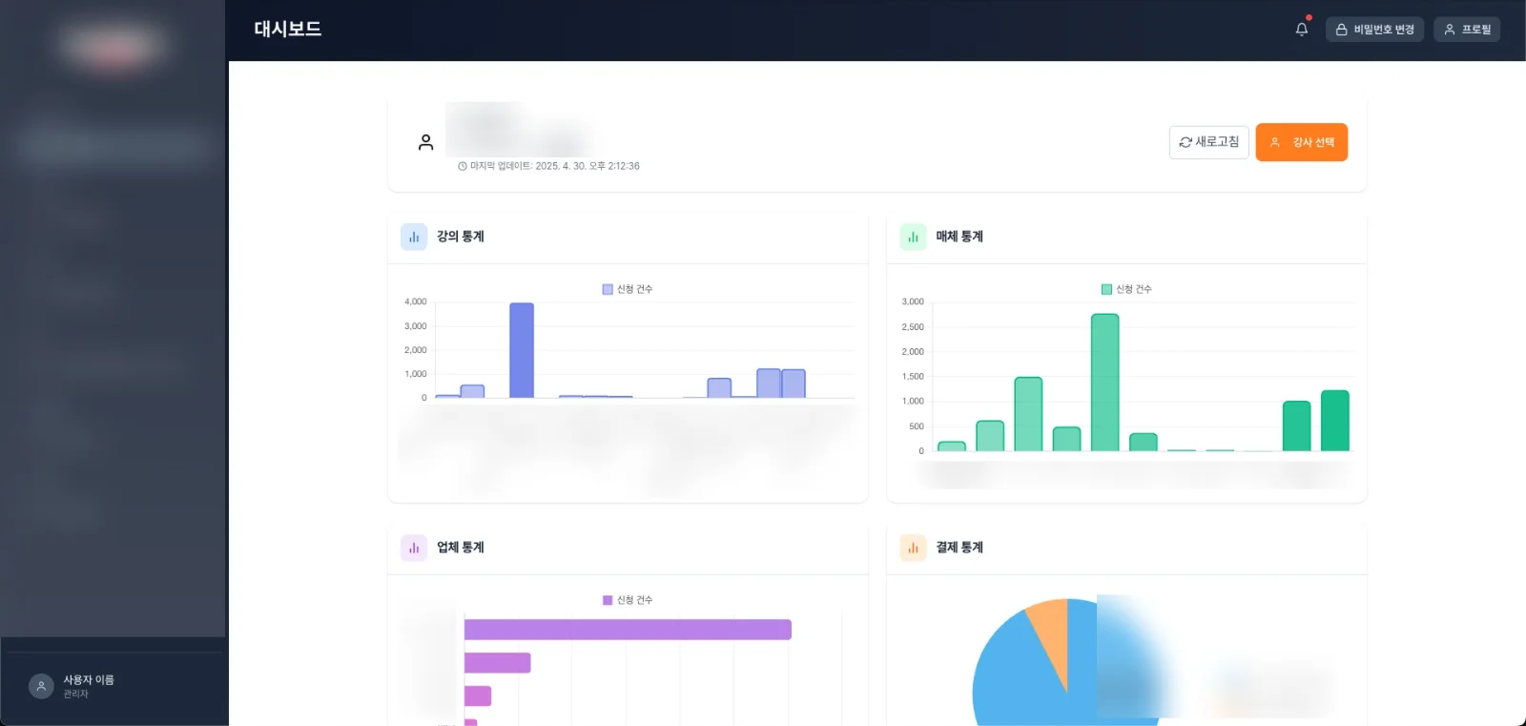Image resolution: width=1526 pixels, height=726 pixels.
Task: Click the 비밀번호 변경 button
Action: [x=1374, y=30]
